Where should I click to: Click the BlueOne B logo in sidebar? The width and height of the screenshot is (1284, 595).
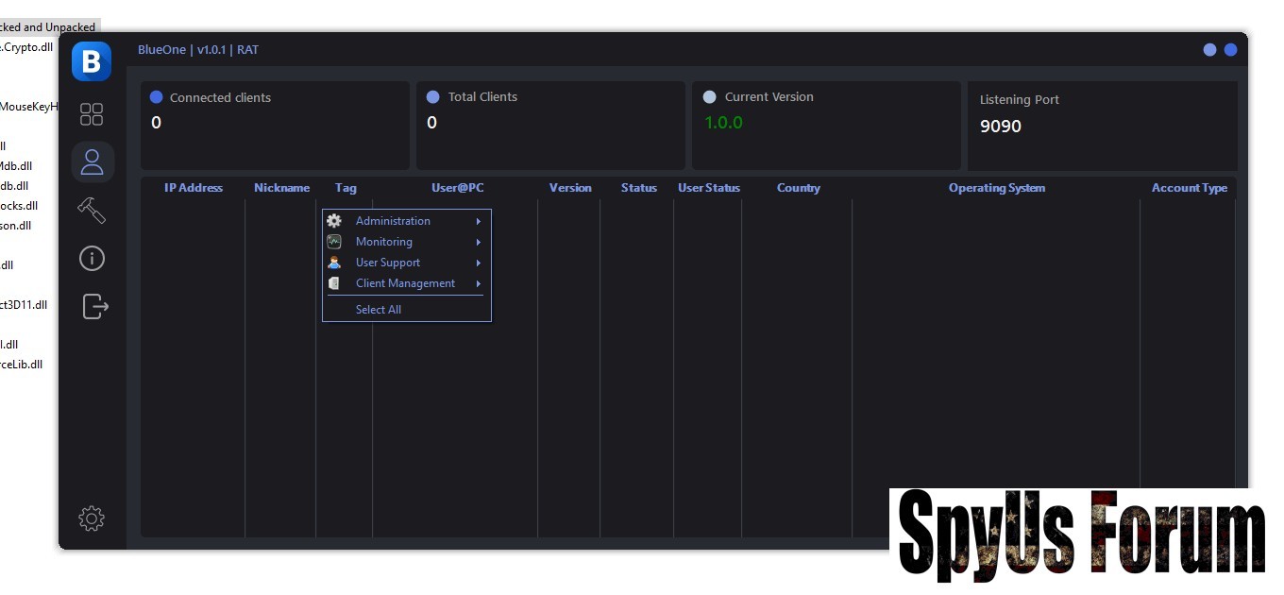(92, 61)
